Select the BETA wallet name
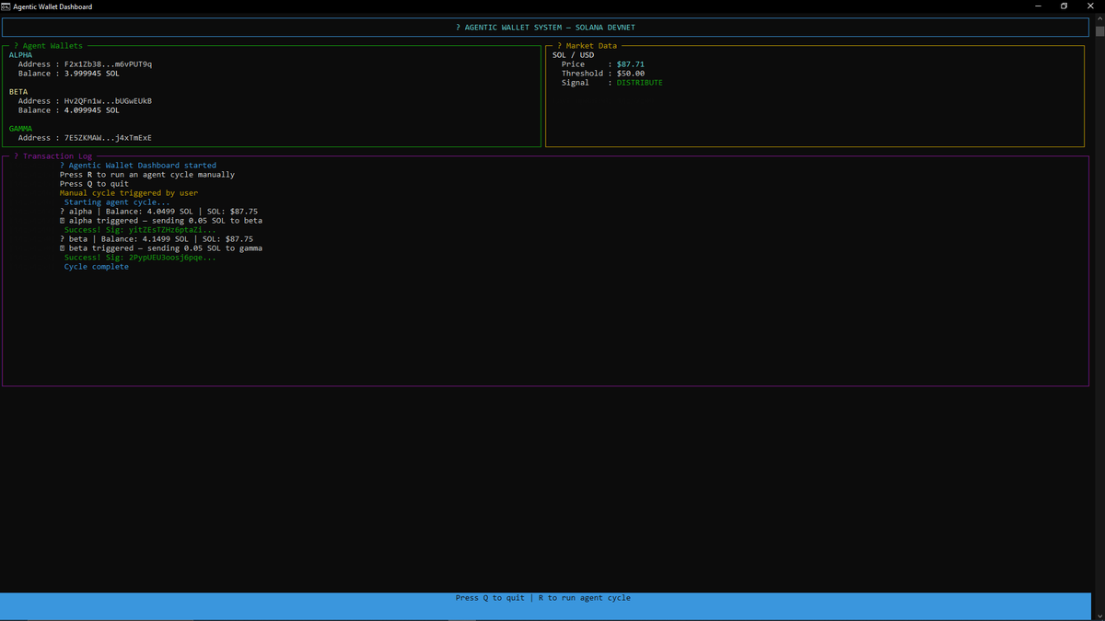 [x=18, y=92]
